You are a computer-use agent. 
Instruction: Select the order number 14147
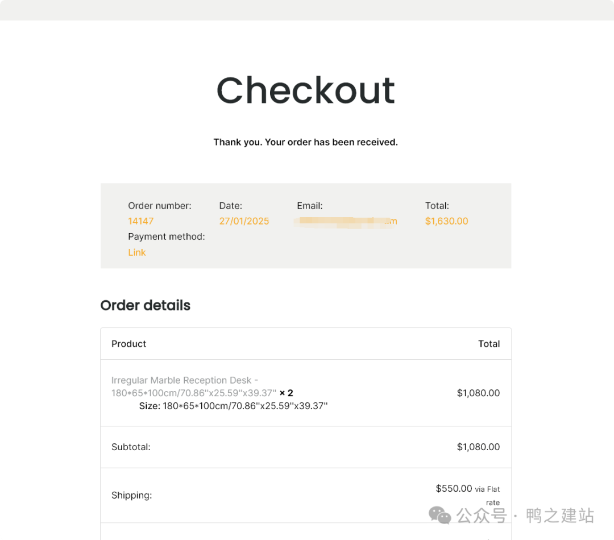point(140,221)
